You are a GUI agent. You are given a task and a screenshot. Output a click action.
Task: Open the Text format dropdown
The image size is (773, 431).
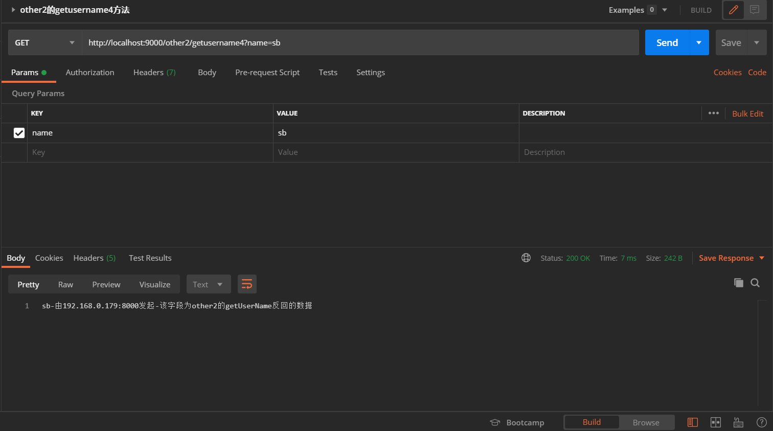(209, 284)
